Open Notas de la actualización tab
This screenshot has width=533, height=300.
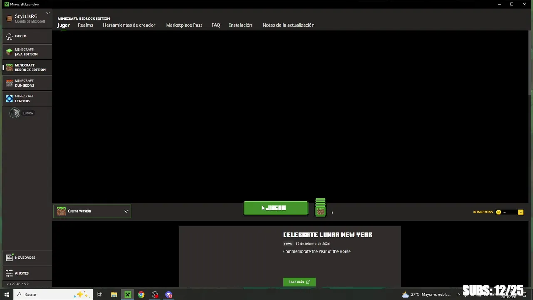click(x=288, y=25)
